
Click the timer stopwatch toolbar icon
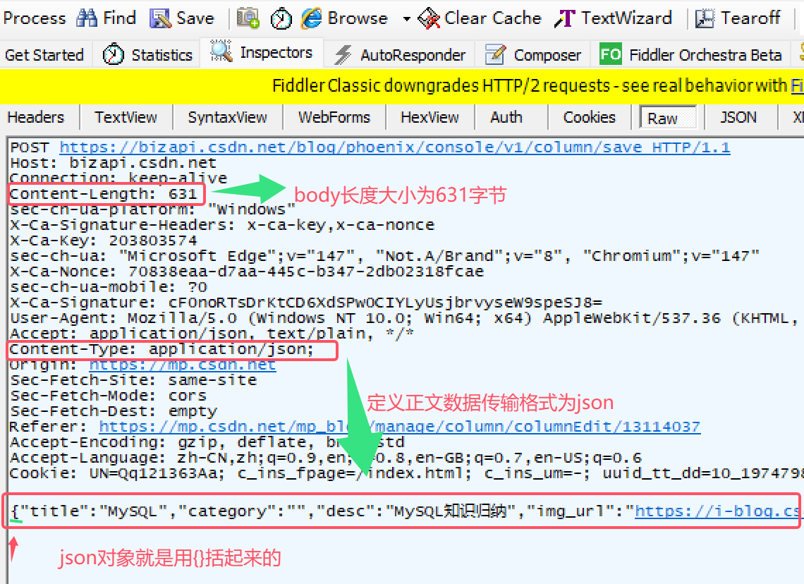point(281,18)
